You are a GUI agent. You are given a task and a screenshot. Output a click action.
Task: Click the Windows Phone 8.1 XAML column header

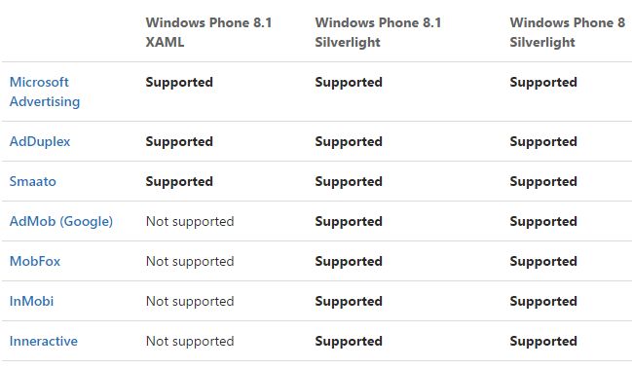[x=208, y=32]
